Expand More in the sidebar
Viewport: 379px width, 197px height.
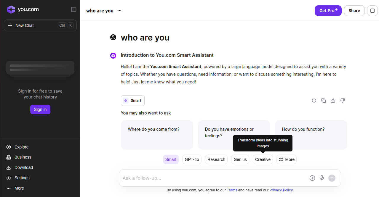click(19, 188)
